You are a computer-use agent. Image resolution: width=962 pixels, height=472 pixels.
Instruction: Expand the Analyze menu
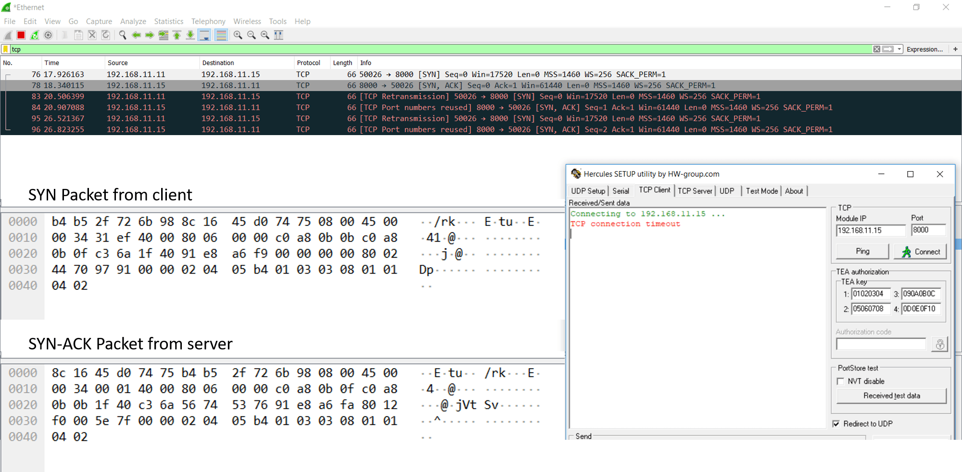click(x=133, y=21)
